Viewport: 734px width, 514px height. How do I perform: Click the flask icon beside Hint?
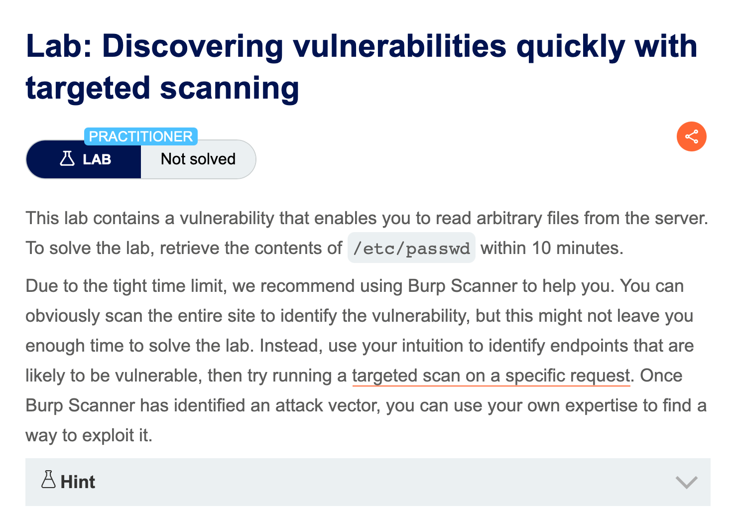48,480
